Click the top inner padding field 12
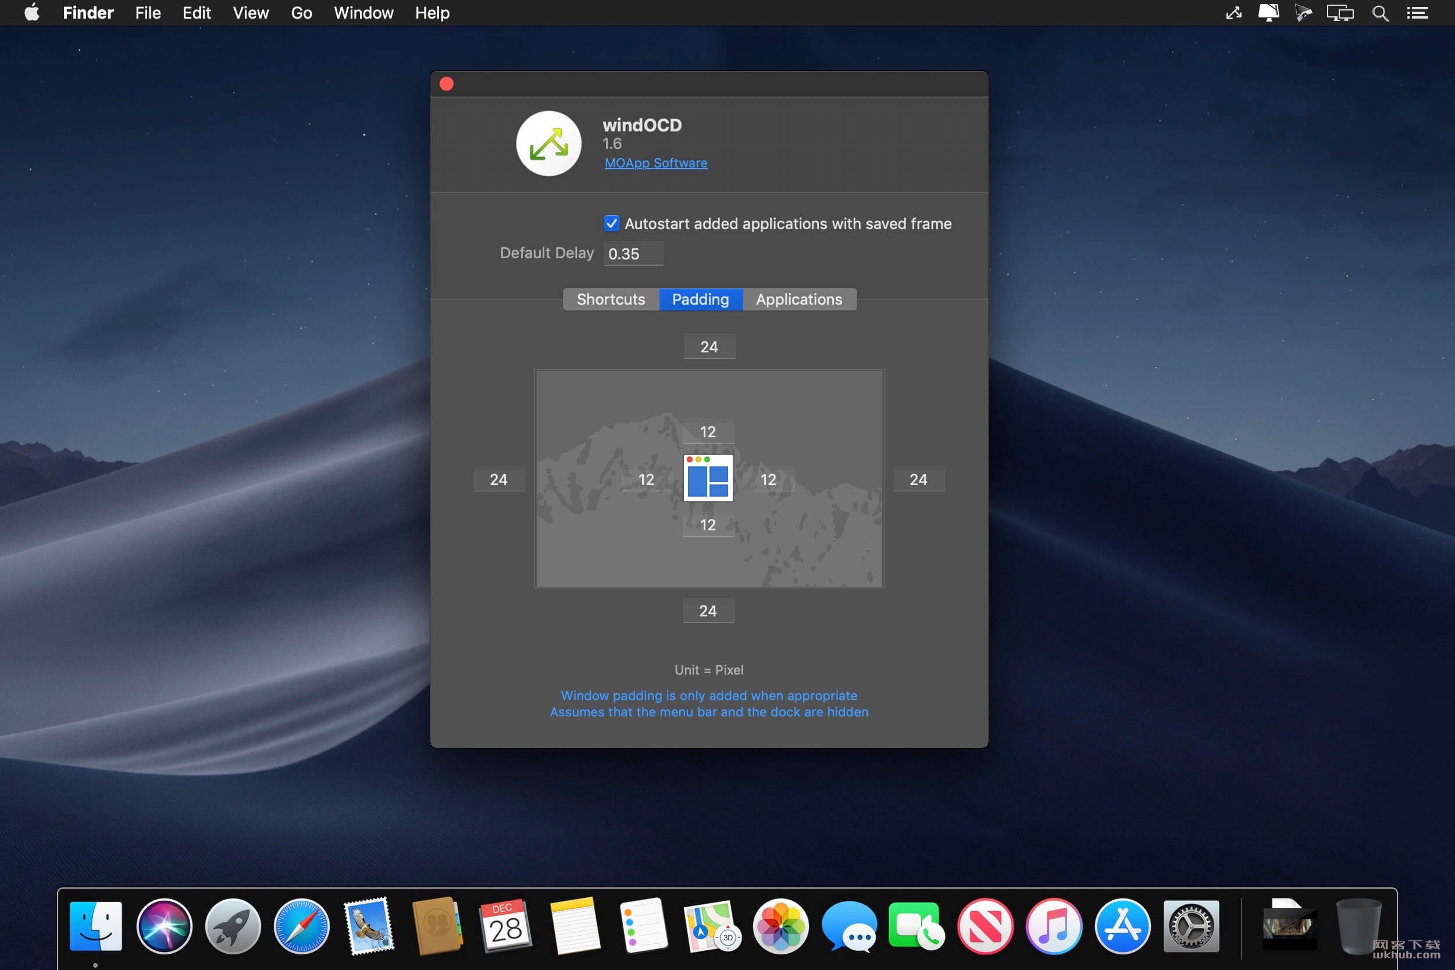Image resolution: width=1455 pixels, height=970 pixels. click(708, 432)
